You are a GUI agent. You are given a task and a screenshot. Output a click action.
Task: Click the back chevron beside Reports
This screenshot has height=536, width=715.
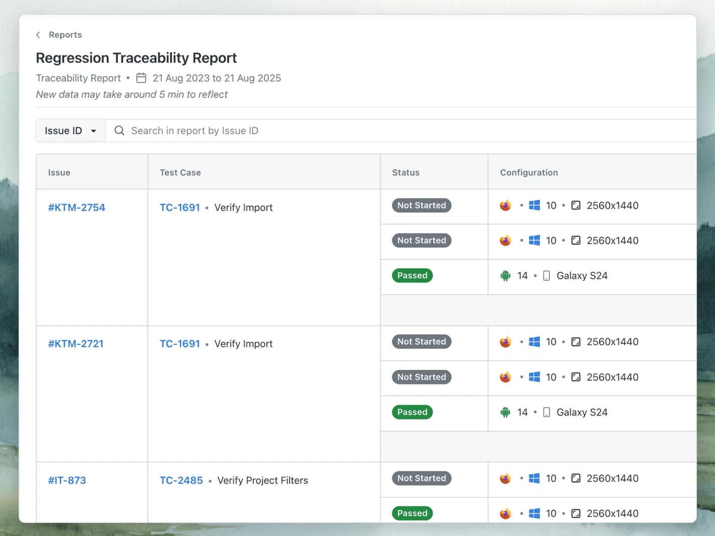coord(38,35)
